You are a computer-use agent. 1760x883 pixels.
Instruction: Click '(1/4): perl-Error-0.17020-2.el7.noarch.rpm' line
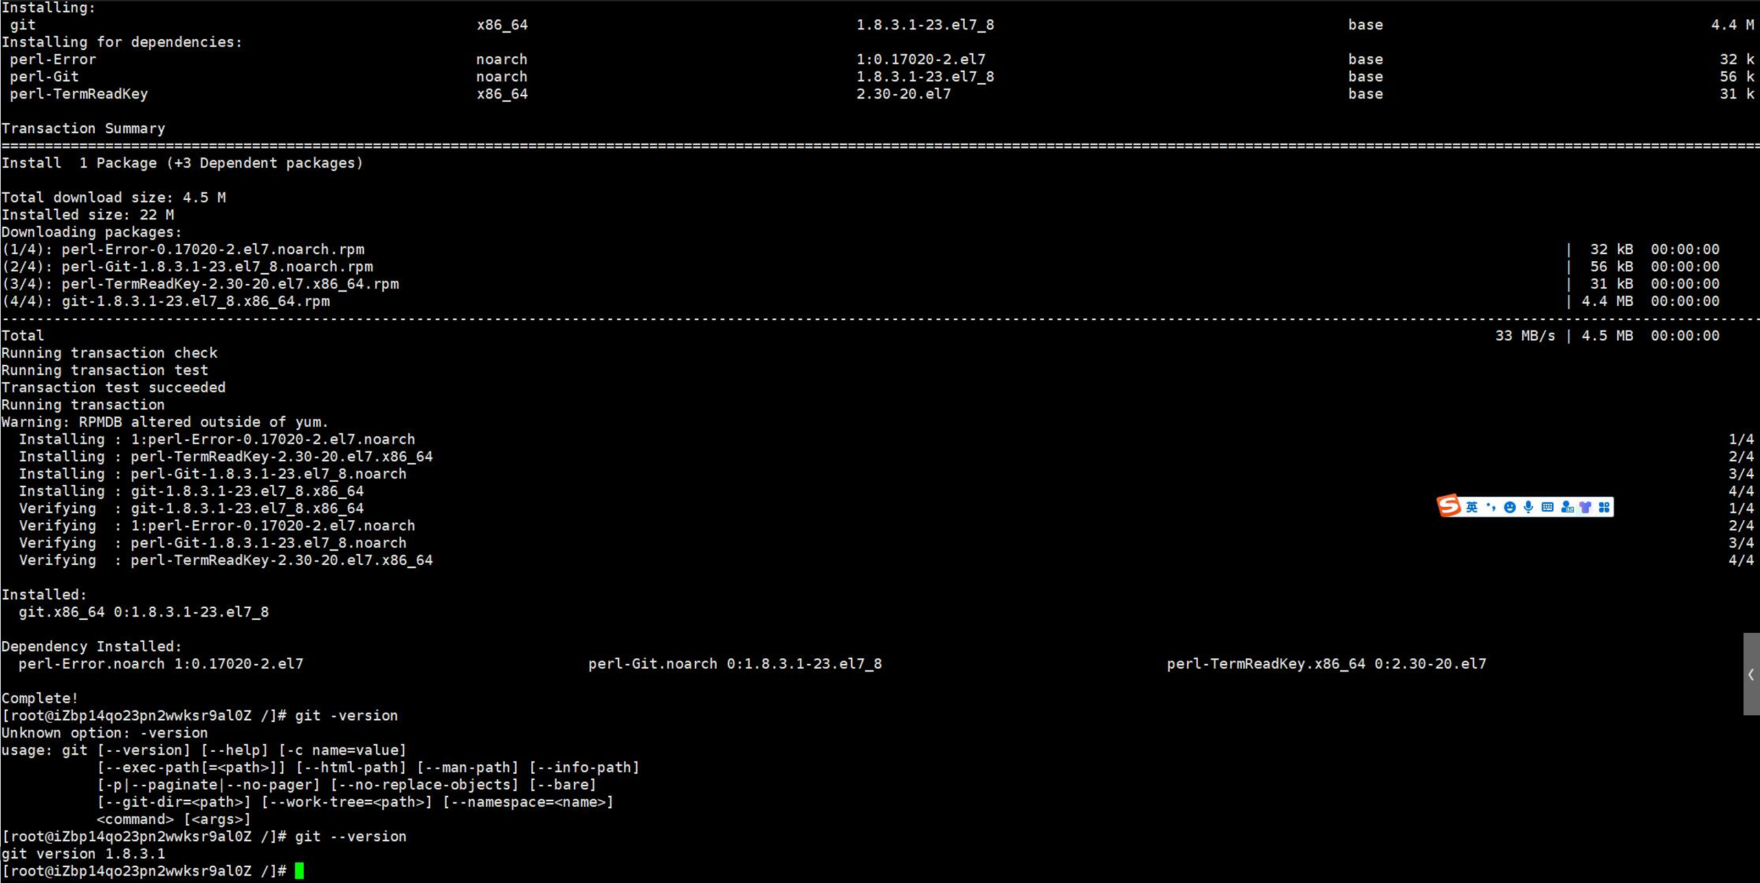[183, 249]
